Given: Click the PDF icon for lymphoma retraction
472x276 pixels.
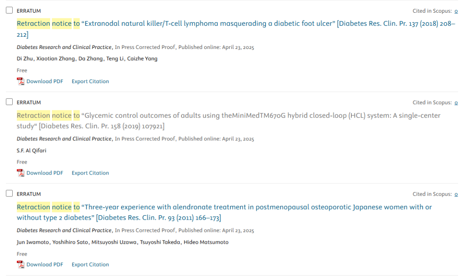Looking at the screenshot, I should pos(21,81).
